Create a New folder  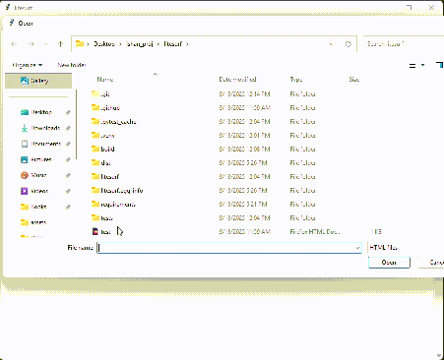pos(72,65)
